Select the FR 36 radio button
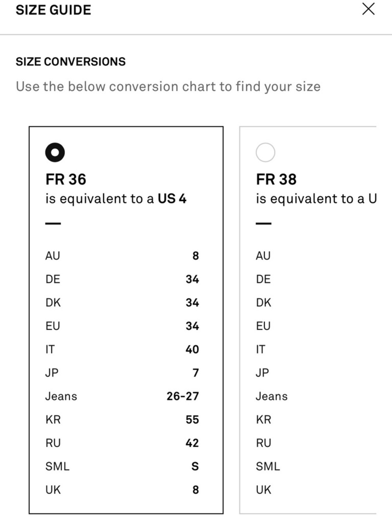The image size is (392, 523). coord(55,152)
